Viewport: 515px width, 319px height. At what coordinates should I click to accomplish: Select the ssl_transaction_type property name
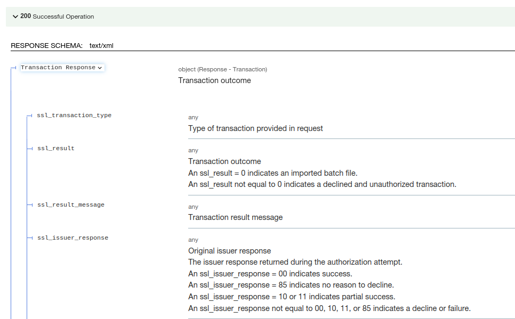(x=74, y=115)
